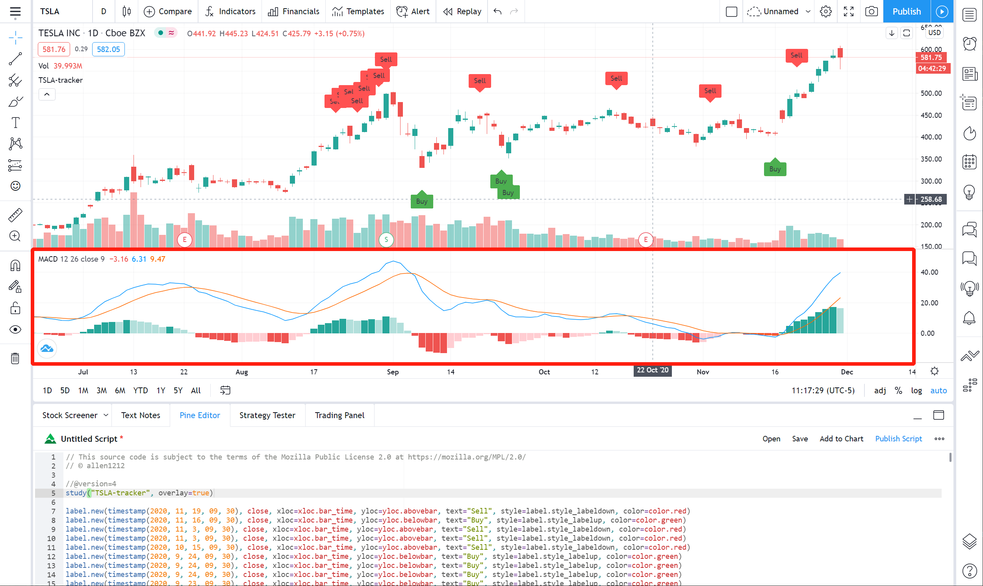The image size is (983, 586).
Task: Enable magnet mode
Action: [15, 265]
